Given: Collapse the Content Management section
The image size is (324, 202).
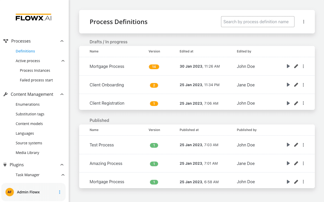Looking at the screenshot, I should pyautogui.click(x=62, y=94).
